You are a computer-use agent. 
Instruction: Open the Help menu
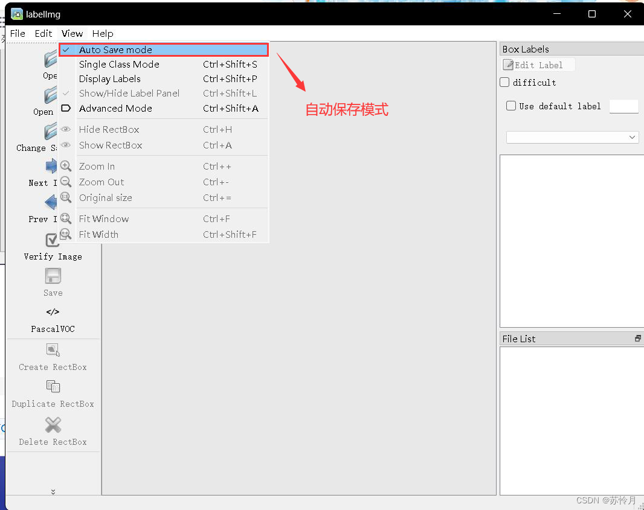(103, 34)
